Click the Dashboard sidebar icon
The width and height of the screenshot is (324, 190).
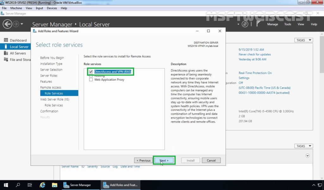tap(6, 40)
